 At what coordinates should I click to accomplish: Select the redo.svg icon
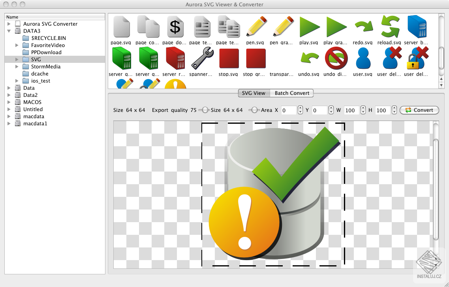(363, 26)
